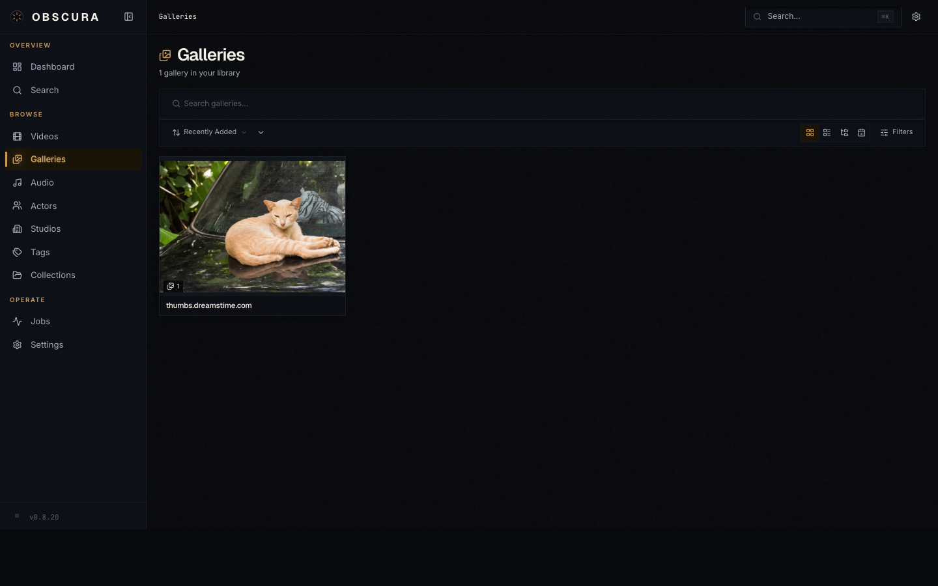Click the image count badge on thumbnail

click(173, 286)
